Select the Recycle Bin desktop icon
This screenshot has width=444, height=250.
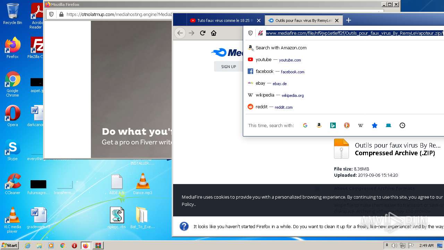[12, 14]
